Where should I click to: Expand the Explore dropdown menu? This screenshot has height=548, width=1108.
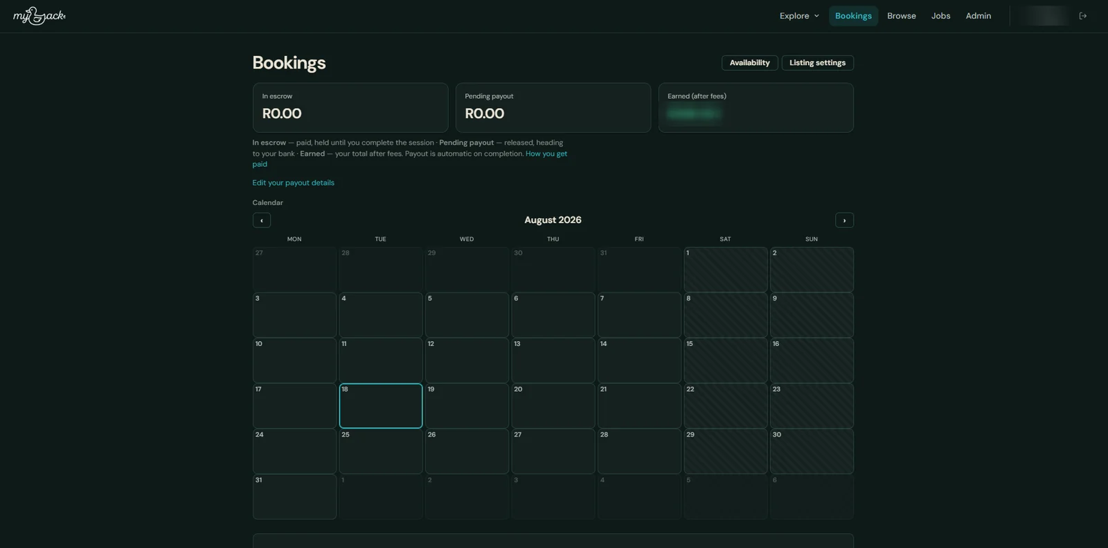(x=799, y=16)
